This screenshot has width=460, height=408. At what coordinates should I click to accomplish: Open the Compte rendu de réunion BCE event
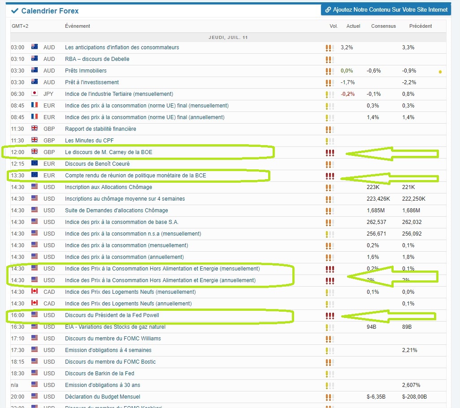pos(135,175)
